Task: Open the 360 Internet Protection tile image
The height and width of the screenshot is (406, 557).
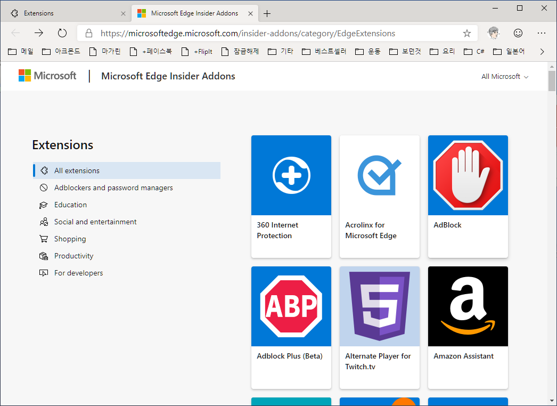Action: (x=291, y=175)
